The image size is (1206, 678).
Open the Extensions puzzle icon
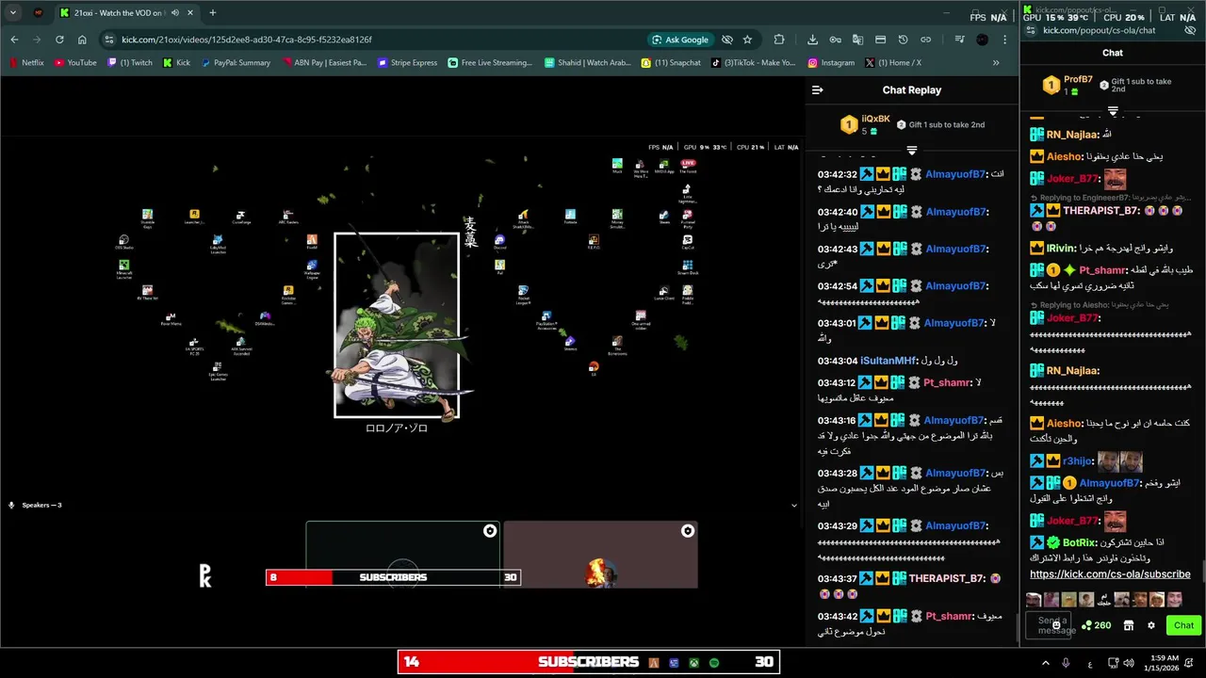tap(779, 40)
